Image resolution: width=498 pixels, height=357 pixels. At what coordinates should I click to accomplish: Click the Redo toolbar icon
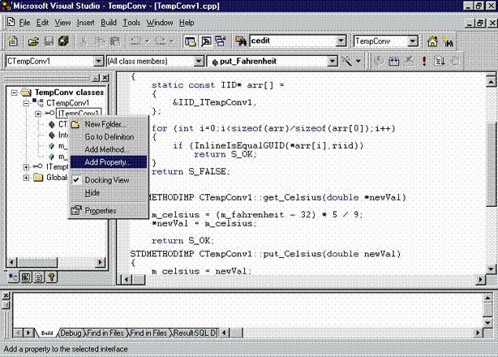[161, 41]
